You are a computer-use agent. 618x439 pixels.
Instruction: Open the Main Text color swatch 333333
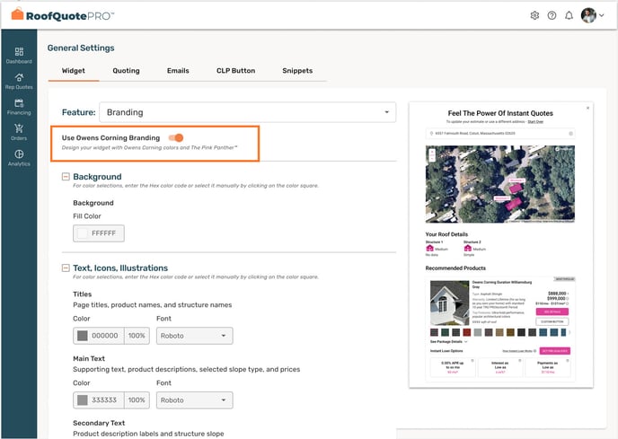click(83, 400)
